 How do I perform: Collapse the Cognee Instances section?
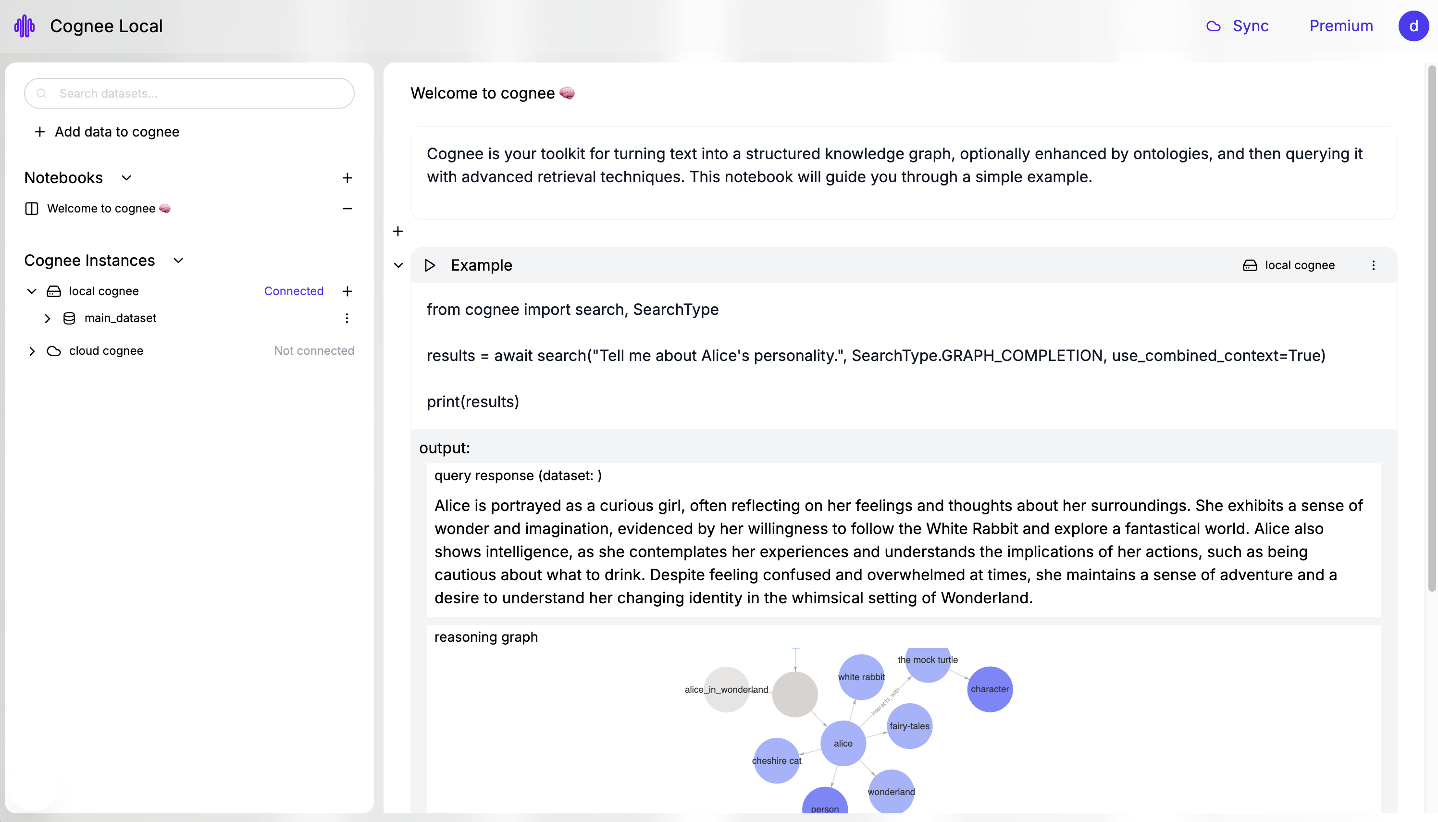[178, 260]
